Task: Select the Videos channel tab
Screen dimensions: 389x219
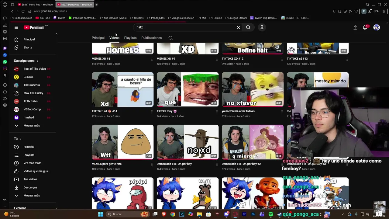Action: pos(114,38)
